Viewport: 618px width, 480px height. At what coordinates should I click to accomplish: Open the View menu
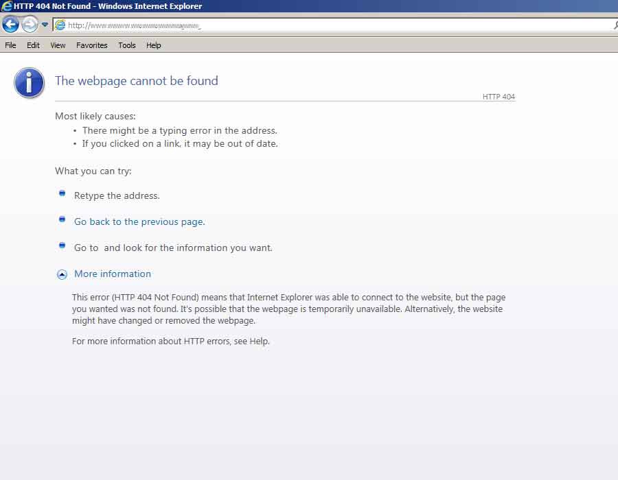point(58,45)
